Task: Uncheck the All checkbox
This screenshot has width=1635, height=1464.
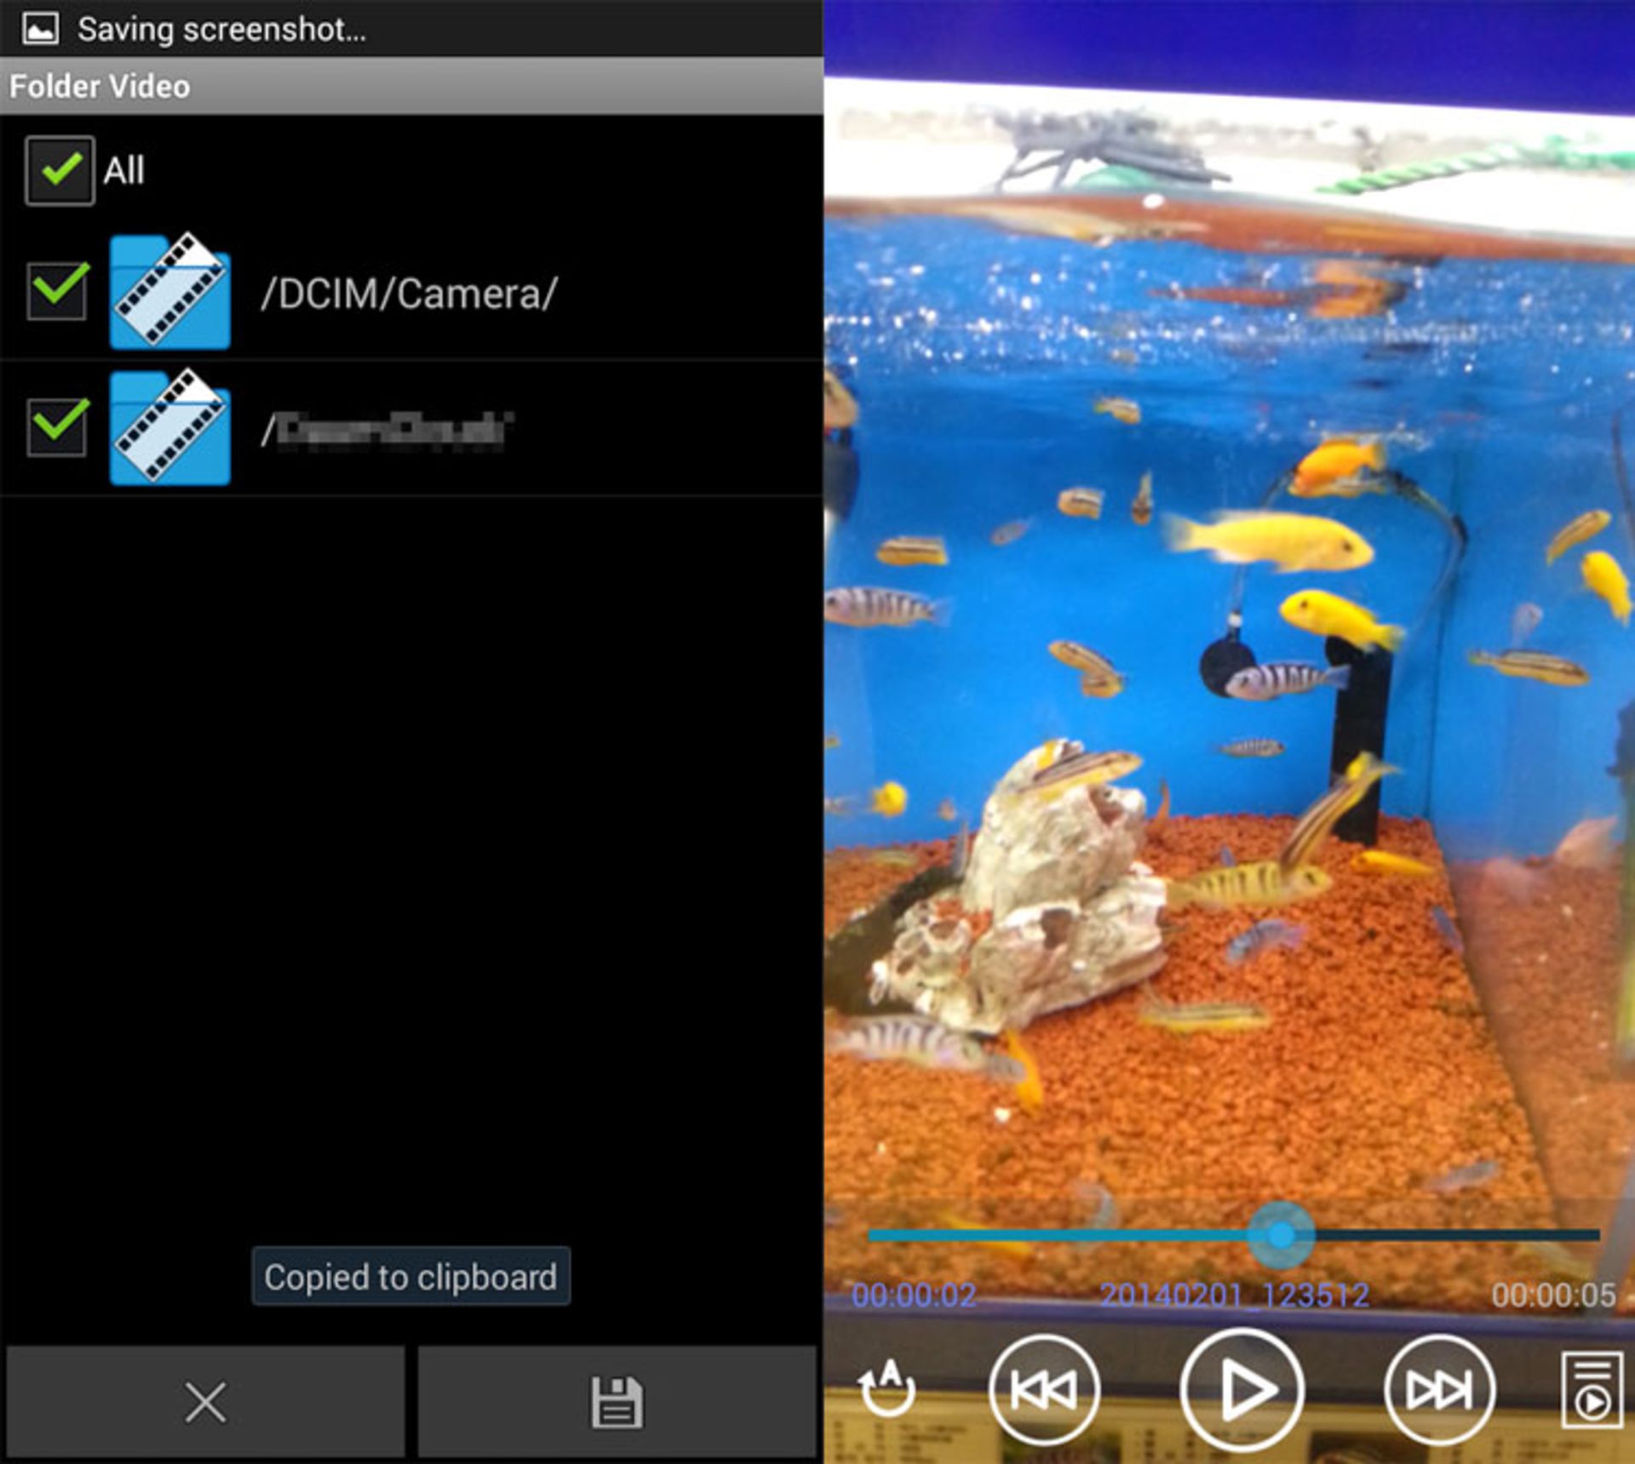Action: tap(60, 170)
